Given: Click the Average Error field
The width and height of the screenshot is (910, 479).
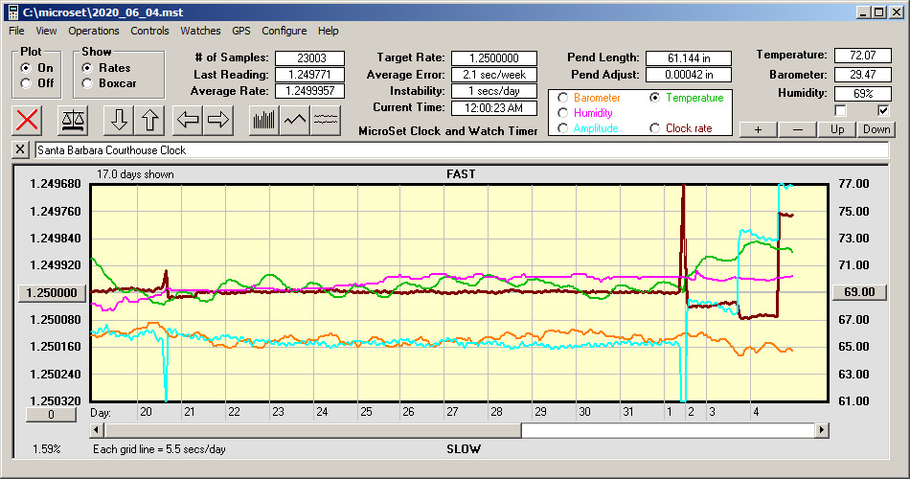Looking at the screenshot, I should point(494,75).
